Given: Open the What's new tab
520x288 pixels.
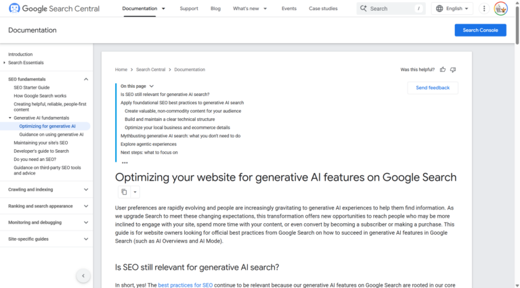Looking at the screenshot, I should click(x=246, y=9).
